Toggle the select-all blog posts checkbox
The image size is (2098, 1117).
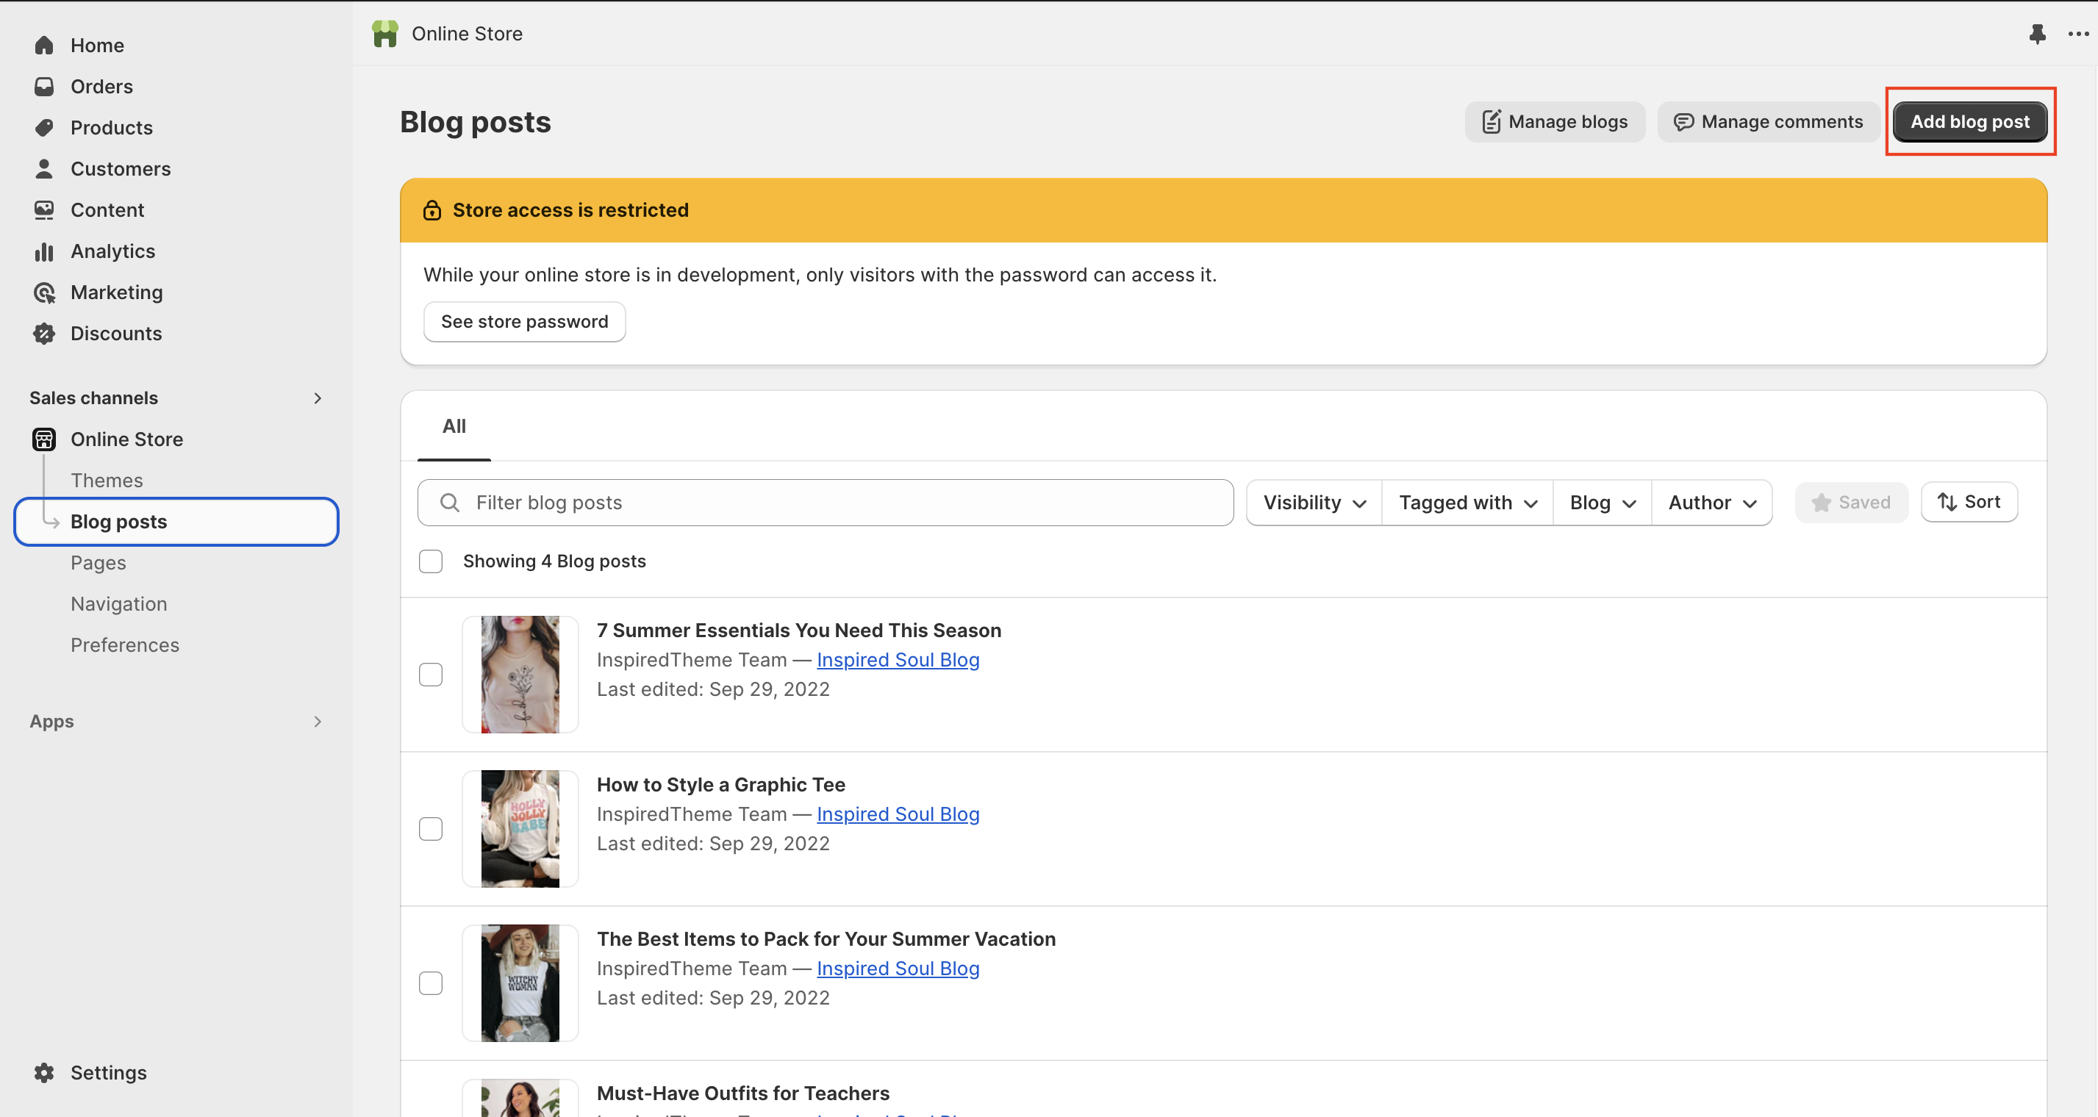(x=430, y=561)
